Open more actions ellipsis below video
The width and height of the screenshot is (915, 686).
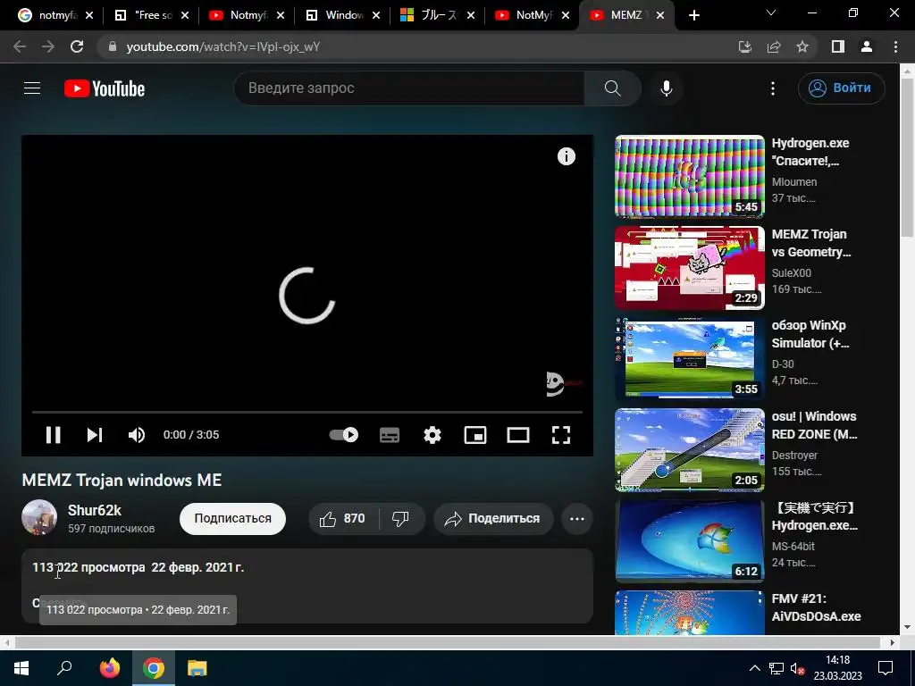[577, 519]
